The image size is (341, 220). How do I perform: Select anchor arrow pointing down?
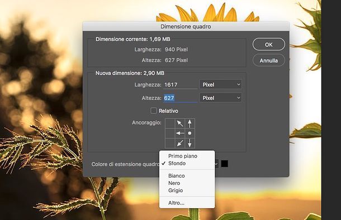(190, 143)
